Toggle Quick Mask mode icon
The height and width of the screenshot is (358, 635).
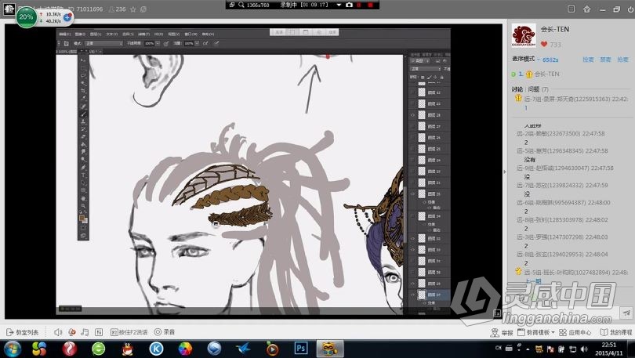[x=83, y=228]
